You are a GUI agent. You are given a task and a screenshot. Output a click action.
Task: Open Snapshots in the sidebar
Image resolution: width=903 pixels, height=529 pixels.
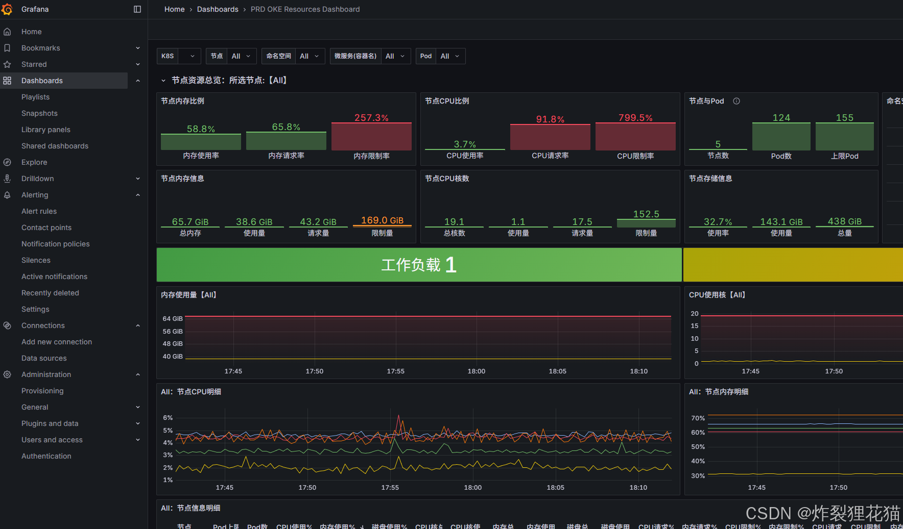(39, 113)
